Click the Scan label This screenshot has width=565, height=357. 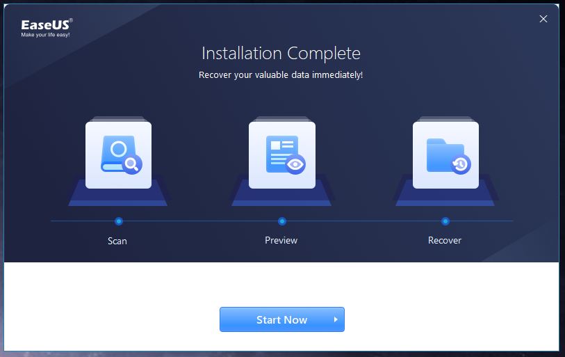pos(117,241)
